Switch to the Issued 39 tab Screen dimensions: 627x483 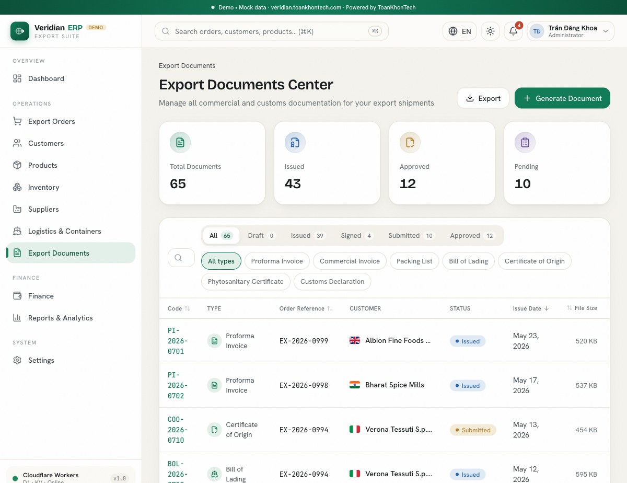(308, 236)
